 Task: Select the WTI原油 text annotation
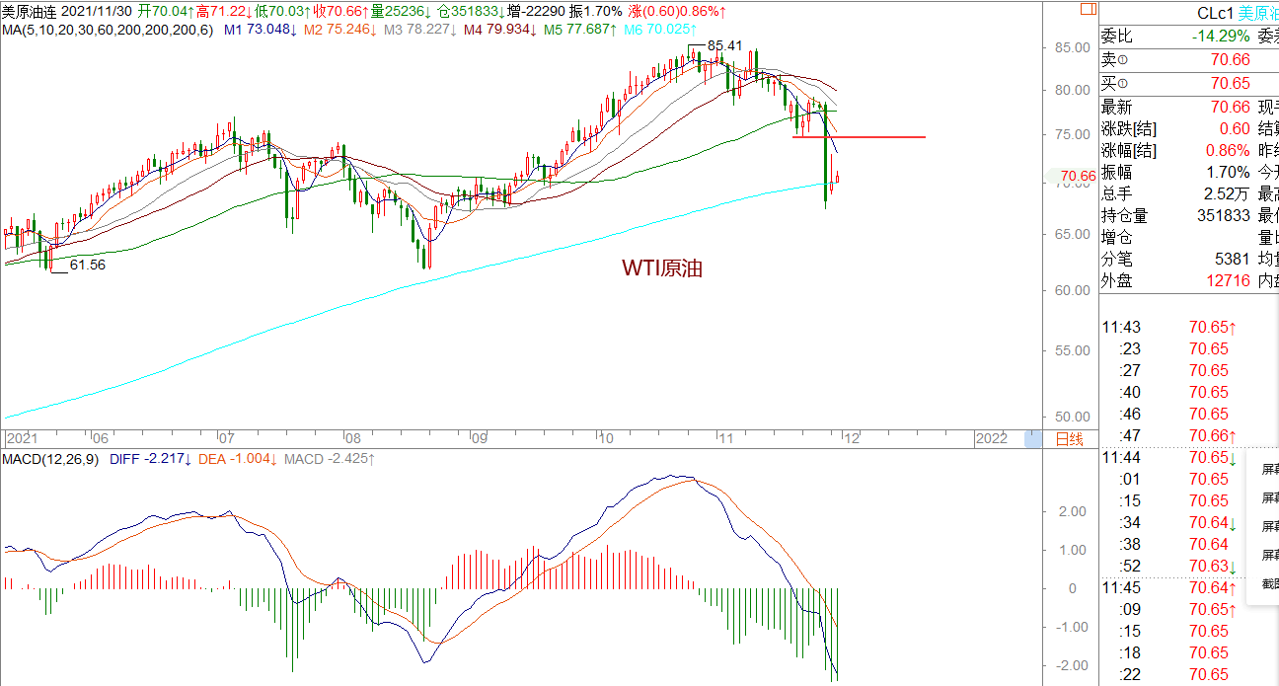click(x=661, y=267)
